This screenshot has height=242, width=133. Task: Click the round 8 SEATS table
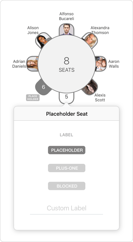66,64
